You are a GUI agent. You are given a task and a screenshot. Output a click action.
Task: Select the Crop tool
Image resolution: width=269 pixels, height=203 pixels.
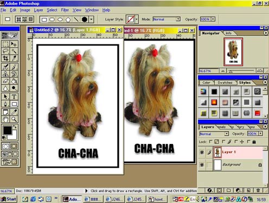[x=5, y=58]
